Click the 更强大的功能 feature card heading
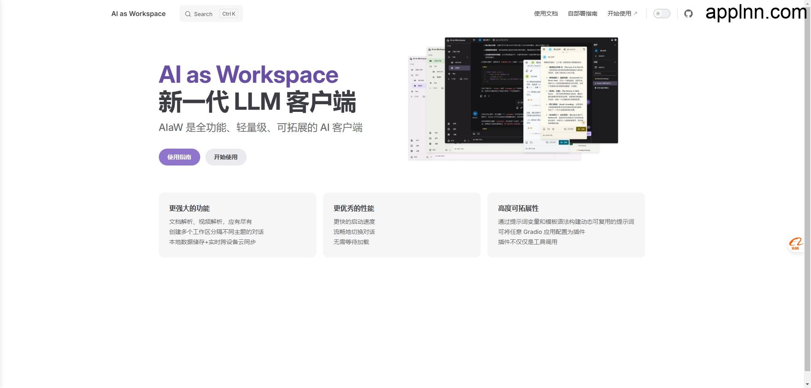Image resolution: width=811 pixels, height=388 pixels. 189,208
